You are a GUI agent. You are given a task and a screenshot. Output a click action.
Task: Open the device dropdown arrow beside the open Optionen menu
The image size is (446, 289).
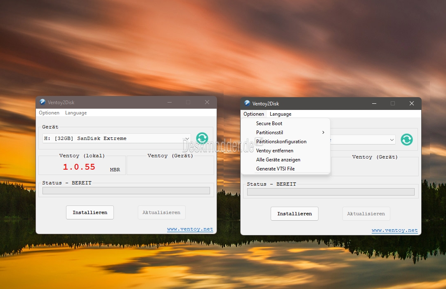pyautogui.click(x=392, y=140)
